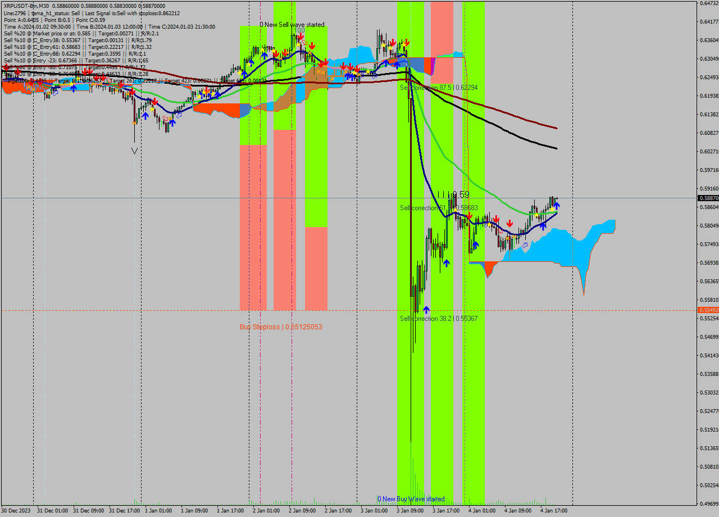Click the '1 Jan 09:00' time axis label
This screenshot has height=517, width=719.
[194, 511]
